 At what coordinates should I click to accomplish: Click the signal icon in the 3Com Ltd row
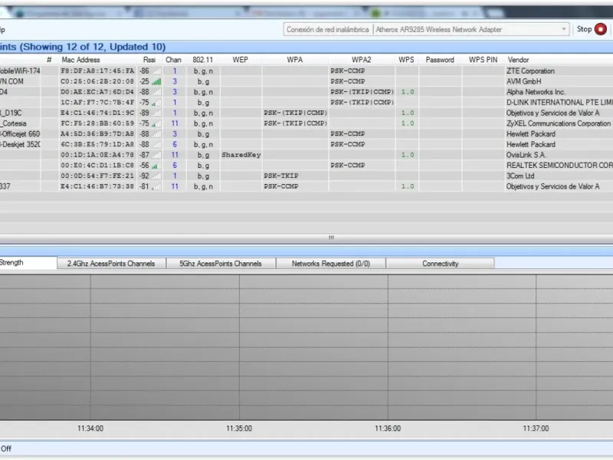pos(156,176)
